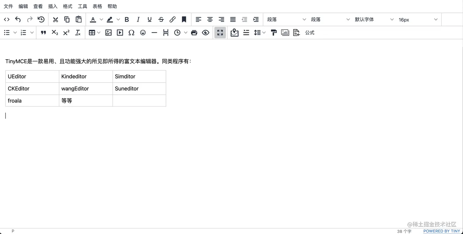The height and width of the screenshot is (234, 463).
Task: Apply background highlight color marker icon
Action: [110, 20]
